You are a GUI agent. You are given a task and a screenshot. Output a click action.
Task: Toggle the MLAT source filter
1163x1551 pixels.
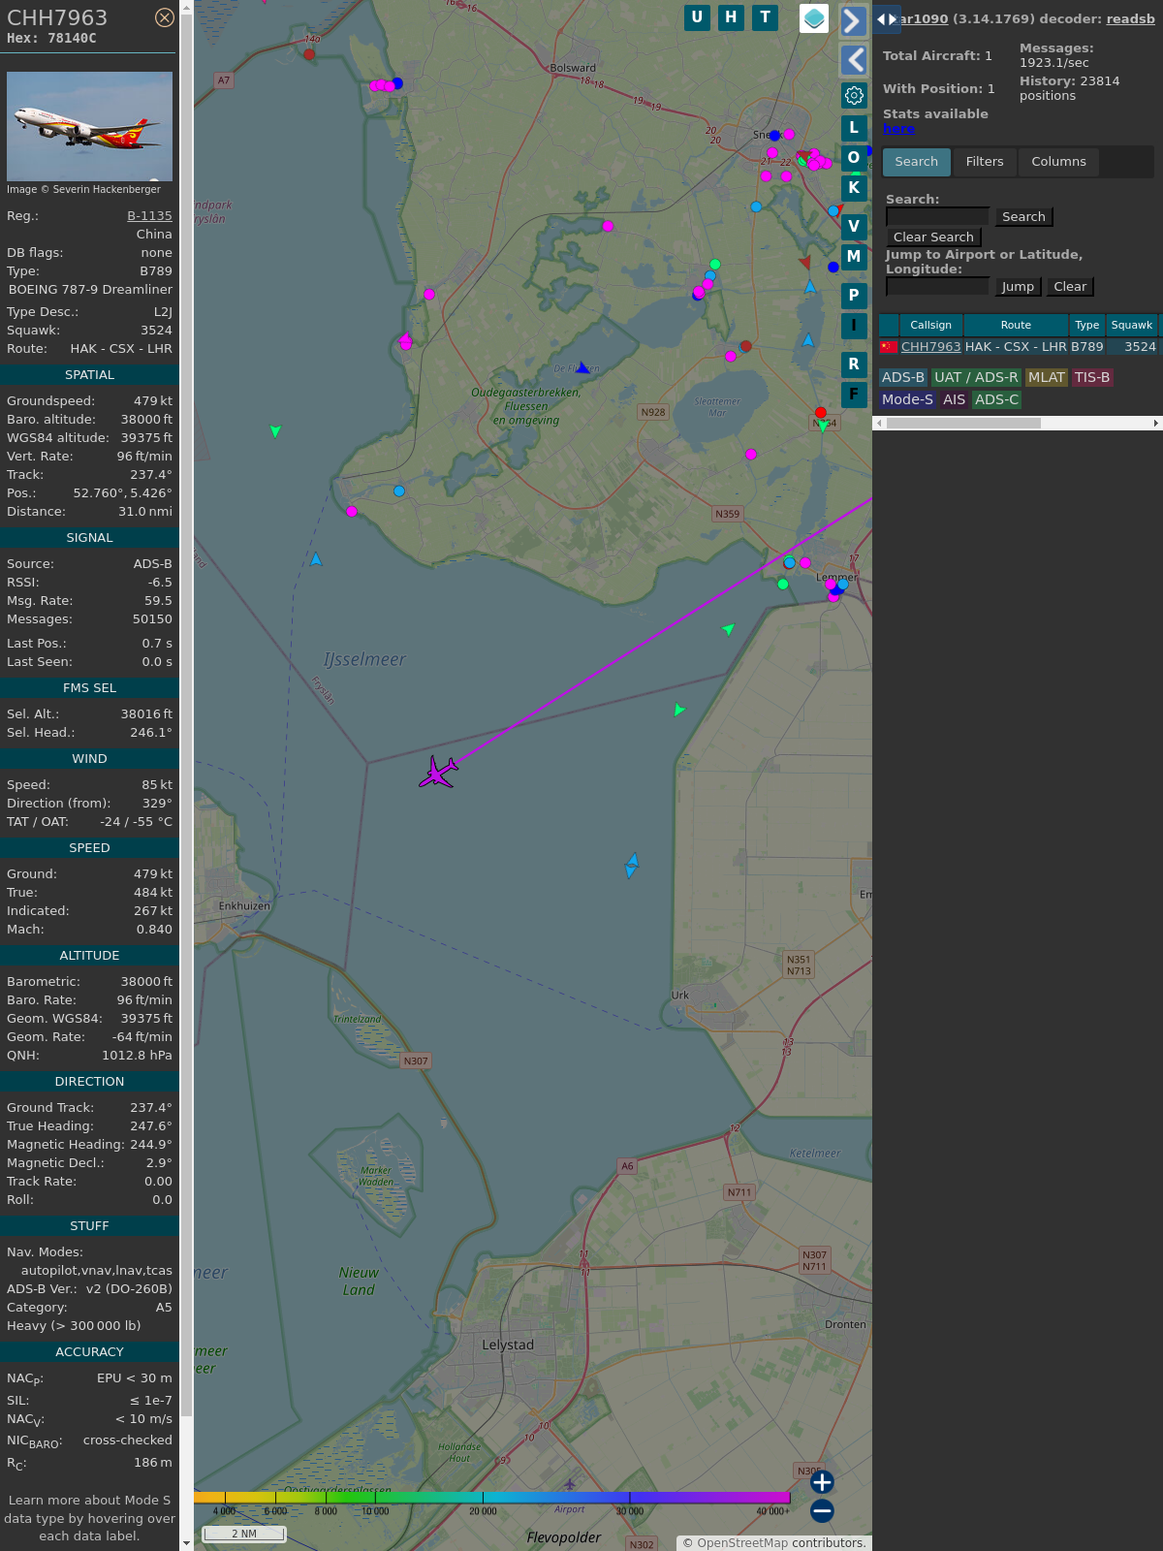point(1046,377)
